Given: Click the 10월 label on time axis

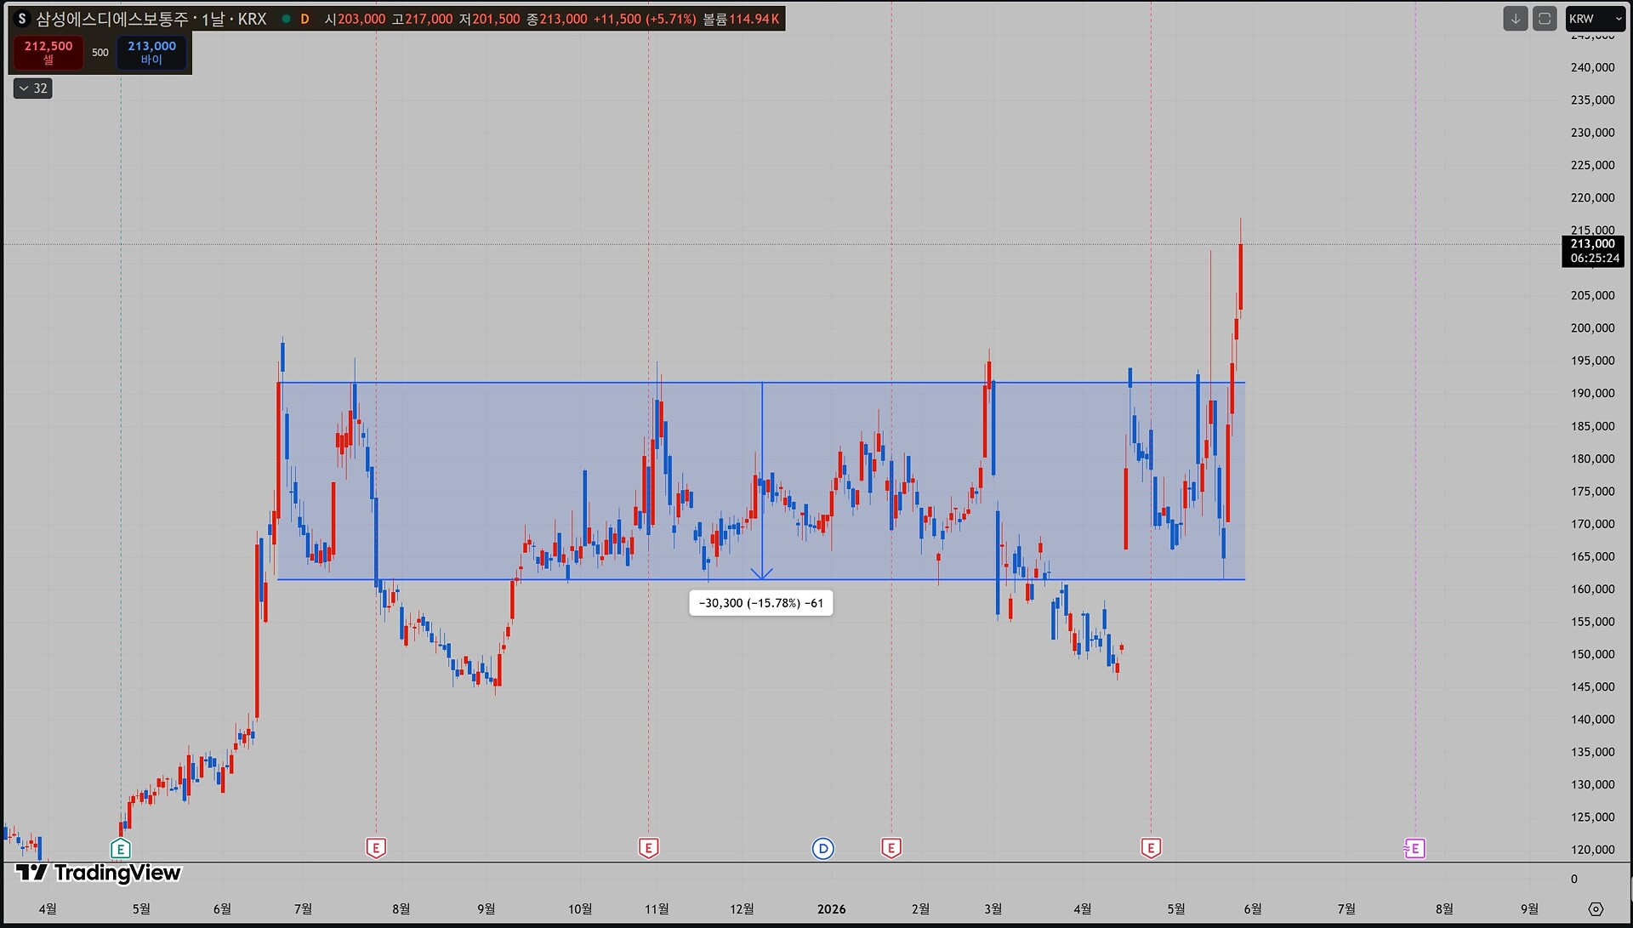Looking at the screenshot, I should pos(580,908).
